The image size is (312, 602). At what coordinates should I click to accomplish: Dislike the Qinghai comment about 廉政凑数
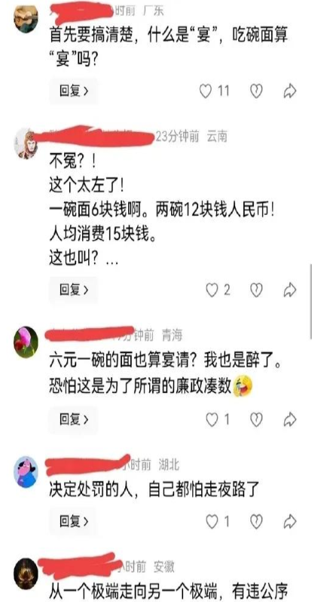click(x=256, y=420)
